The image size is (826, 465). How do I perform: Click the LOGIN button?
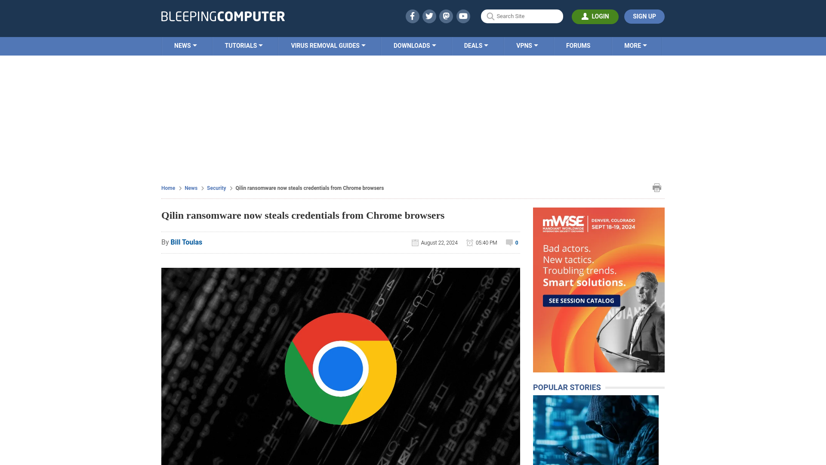pos(595,16)
